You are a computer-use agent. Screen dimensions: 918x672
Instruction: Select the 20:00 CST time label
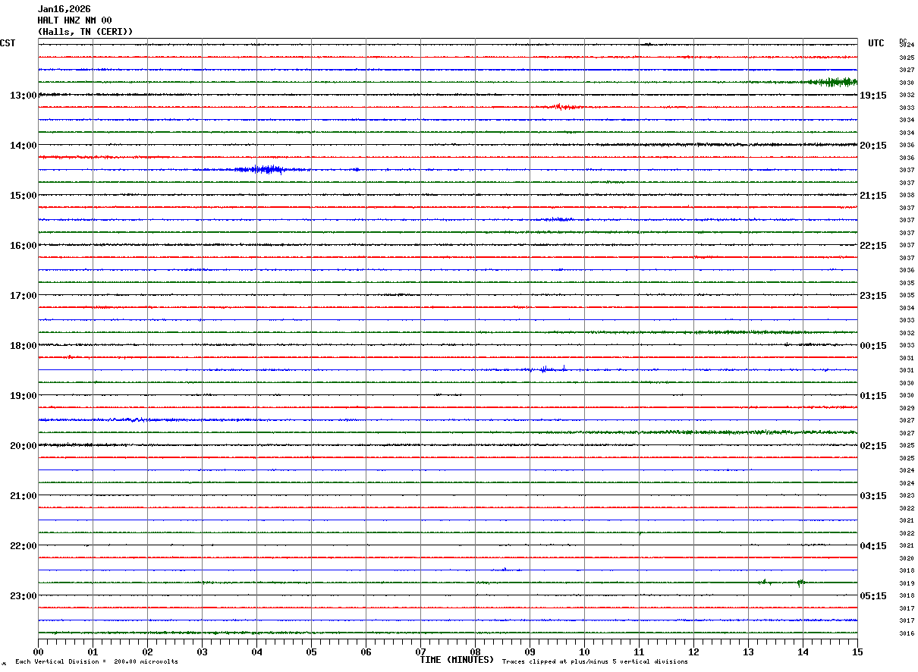coord(24,446)
